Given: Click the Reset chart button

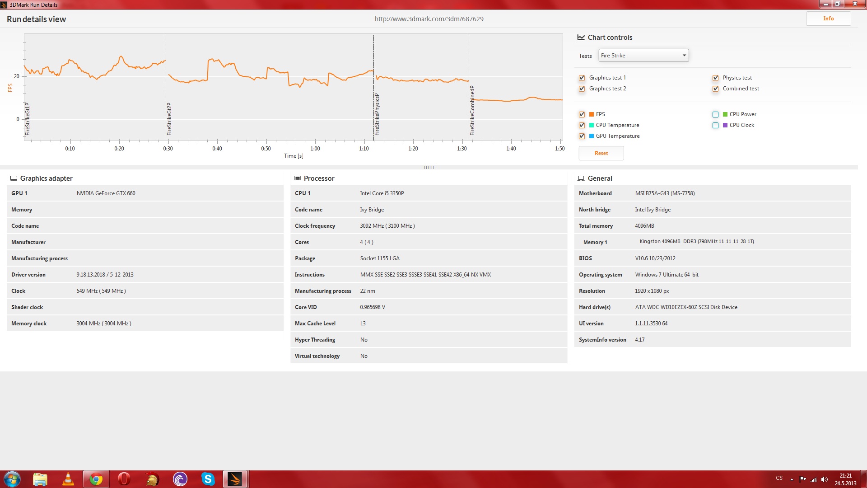Looking at the screenshot, I should (601, 153).
